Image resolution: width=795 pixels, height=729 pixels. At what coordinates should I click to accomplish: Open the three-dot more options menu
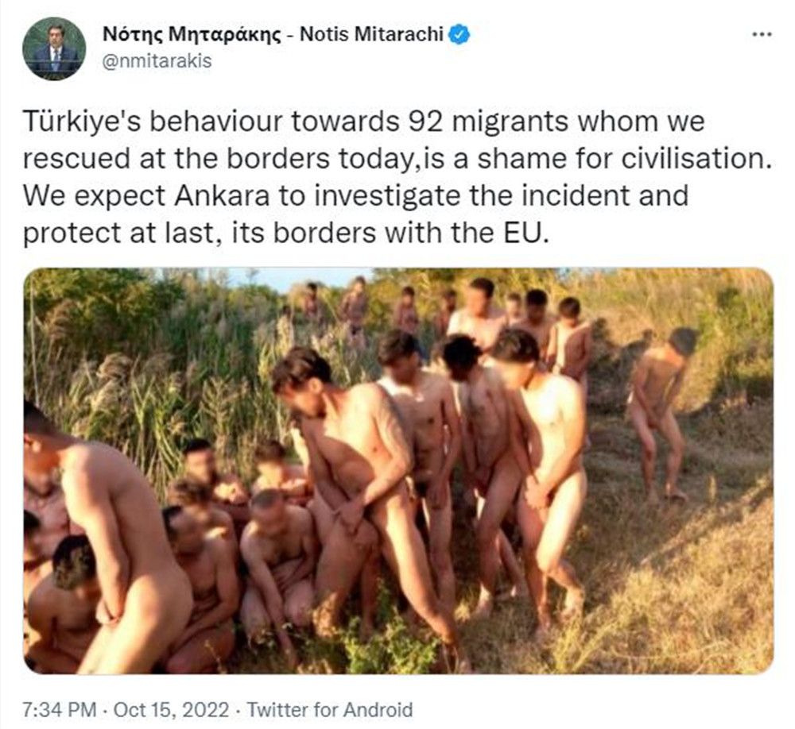762,35
